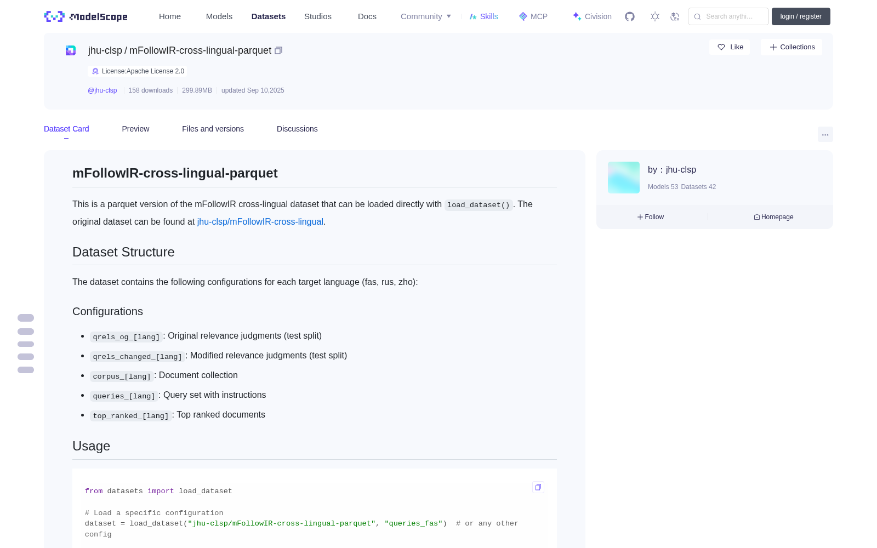The width and height of the screenshot is (877, 548).
Task: Click the dataset avatar icon beside jhu-clsp
Action: coord(71,50)
